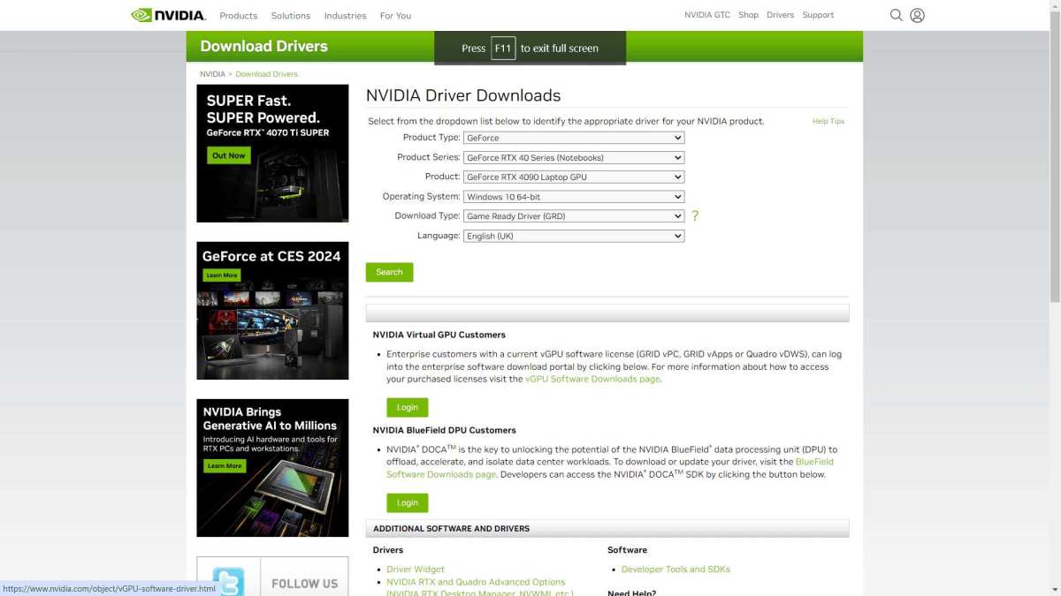Open the Products menu
The height and width of the screenshot is (596, 1061).
point(239,16)
